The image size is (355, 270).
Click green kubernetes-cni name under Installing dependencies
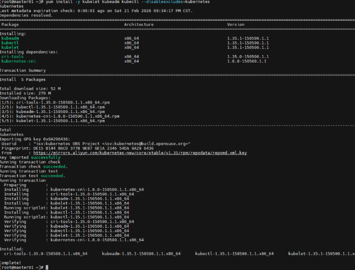[18, 61]
